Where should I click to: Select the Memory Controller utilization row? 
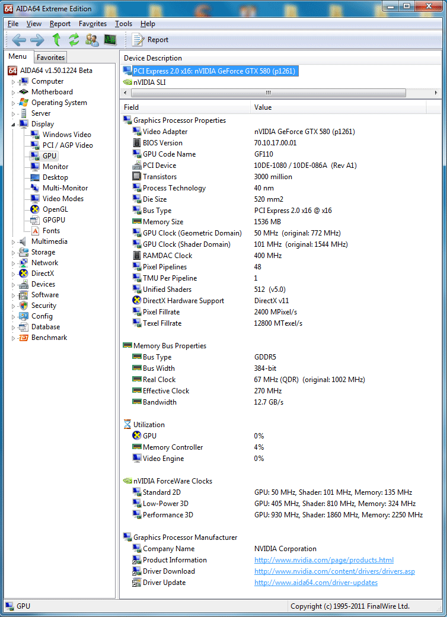[x=280, y=447]
